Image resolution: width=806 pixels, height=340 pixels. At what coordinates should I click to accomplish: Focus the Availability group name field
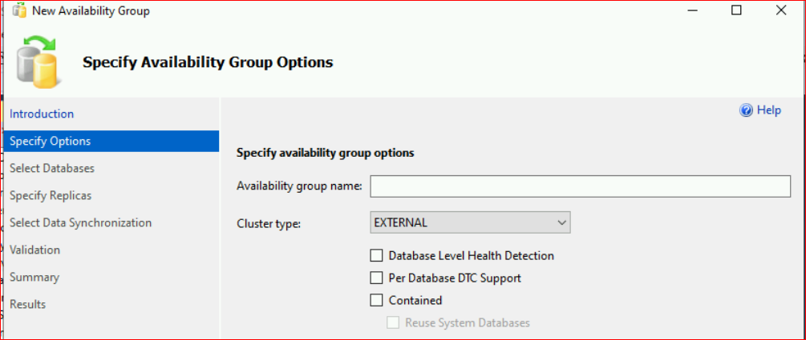point(580,186)
